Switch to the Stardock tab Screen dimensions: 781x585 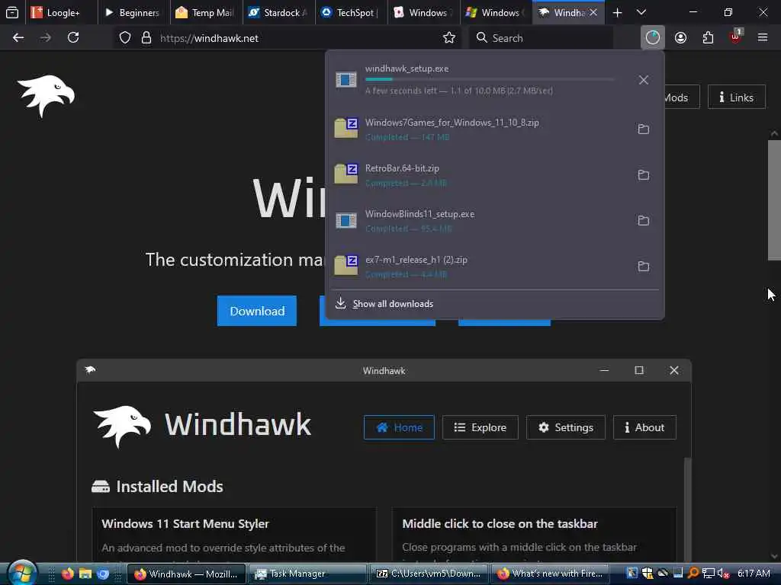(279, 12)
